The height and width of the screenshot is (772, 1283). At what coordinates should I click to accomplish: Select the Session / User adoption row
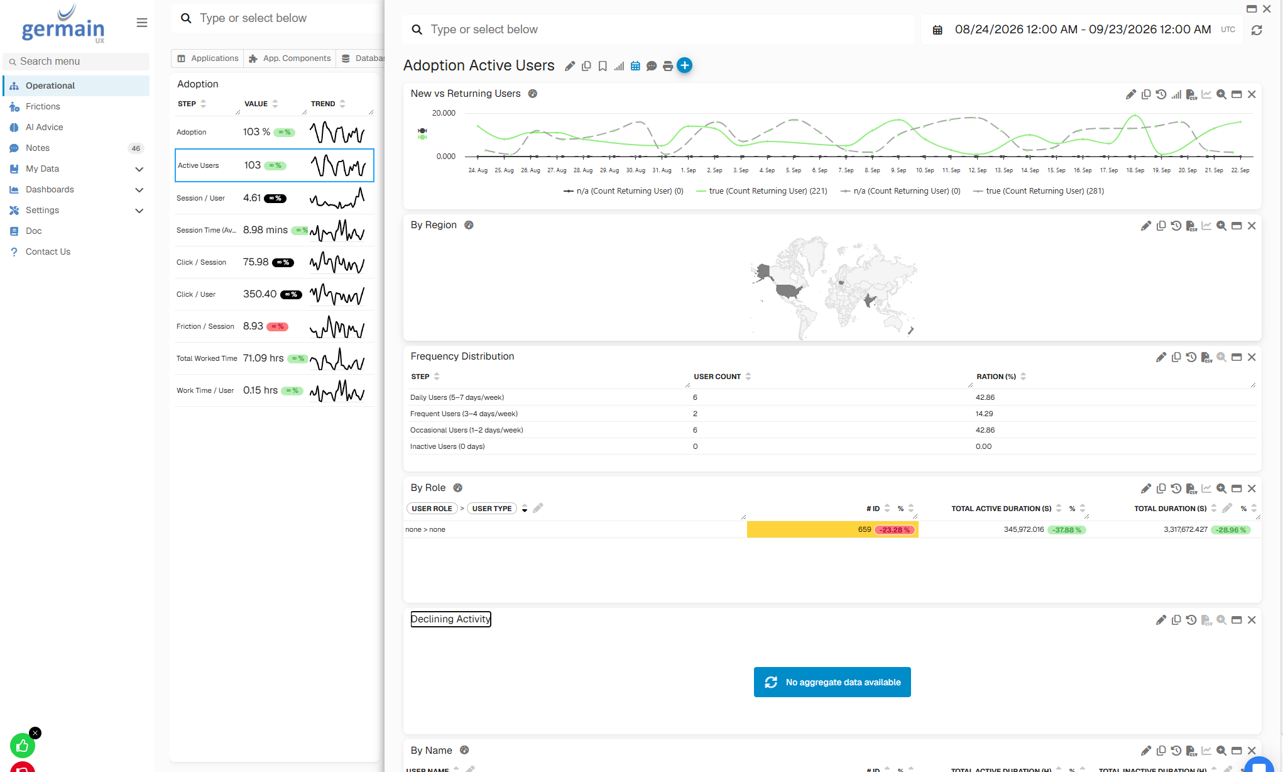274,198
